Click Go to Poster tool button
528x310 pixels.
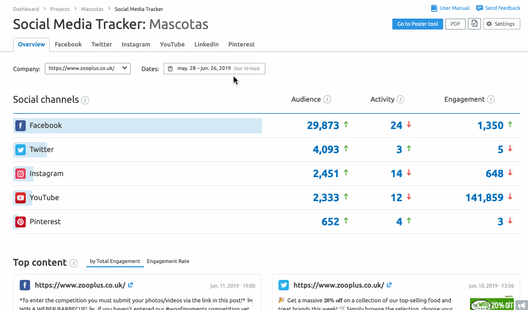[417, 24]
